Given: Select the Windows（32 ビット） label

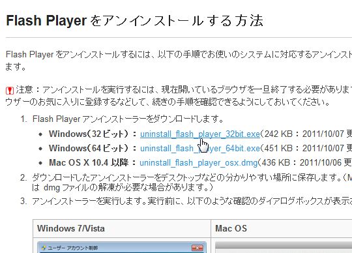Looking at the screenshot, I should 89,134.
